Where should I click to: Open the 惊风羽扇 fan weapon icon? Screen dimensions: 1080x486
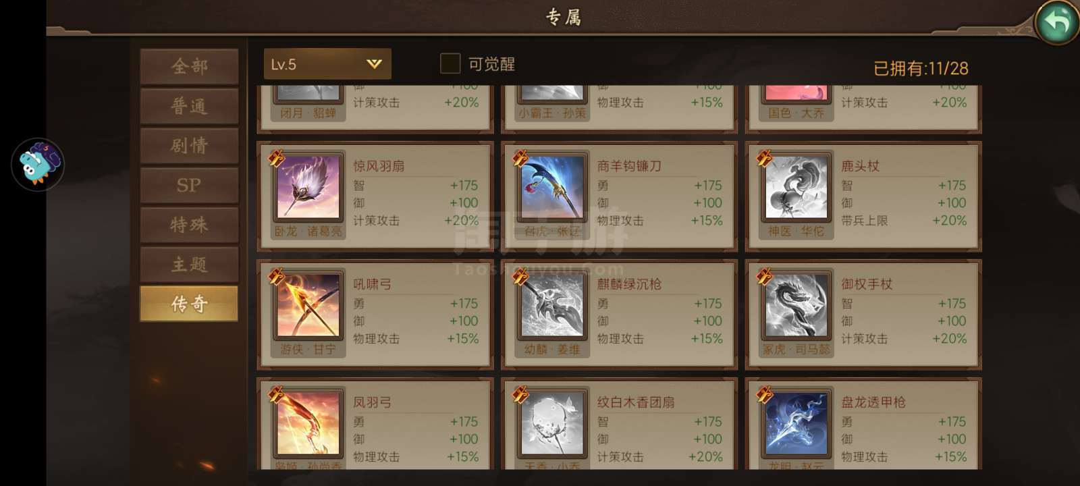[x=308, y=187]
